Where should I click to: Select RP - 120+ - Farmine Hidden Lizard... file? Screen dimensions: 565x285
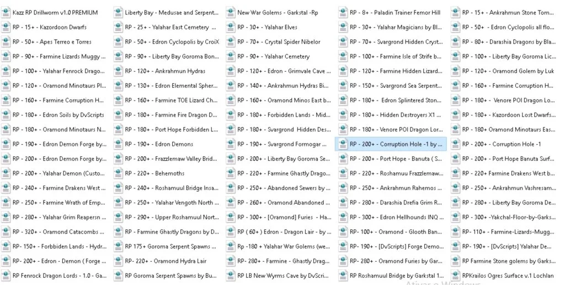396,71
